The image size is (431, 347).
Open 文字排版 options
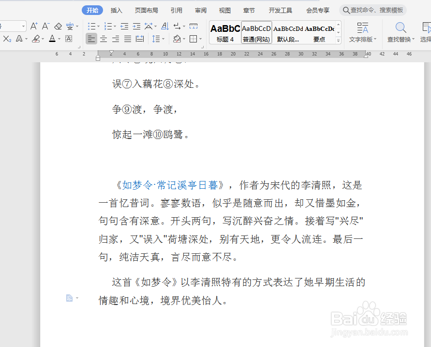pos(363,33)
